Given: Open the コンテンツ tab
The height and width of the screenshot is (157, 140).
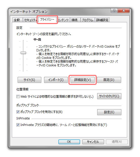Looking at the screenshot, I should [63, 20].
